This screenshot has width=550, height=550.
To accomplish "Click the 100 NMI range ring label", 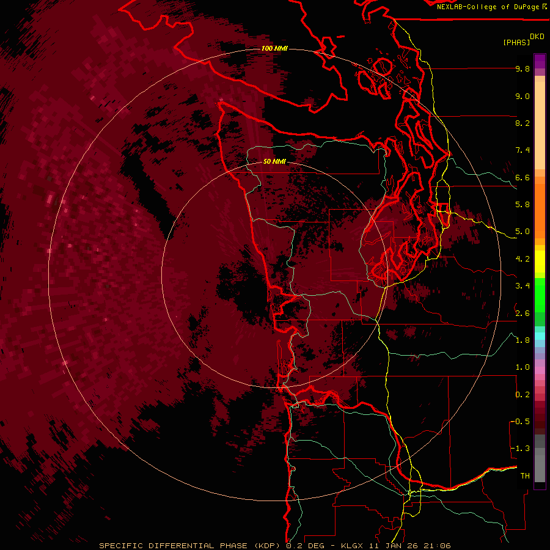I will pyautogui.click(x=274, y=48).
